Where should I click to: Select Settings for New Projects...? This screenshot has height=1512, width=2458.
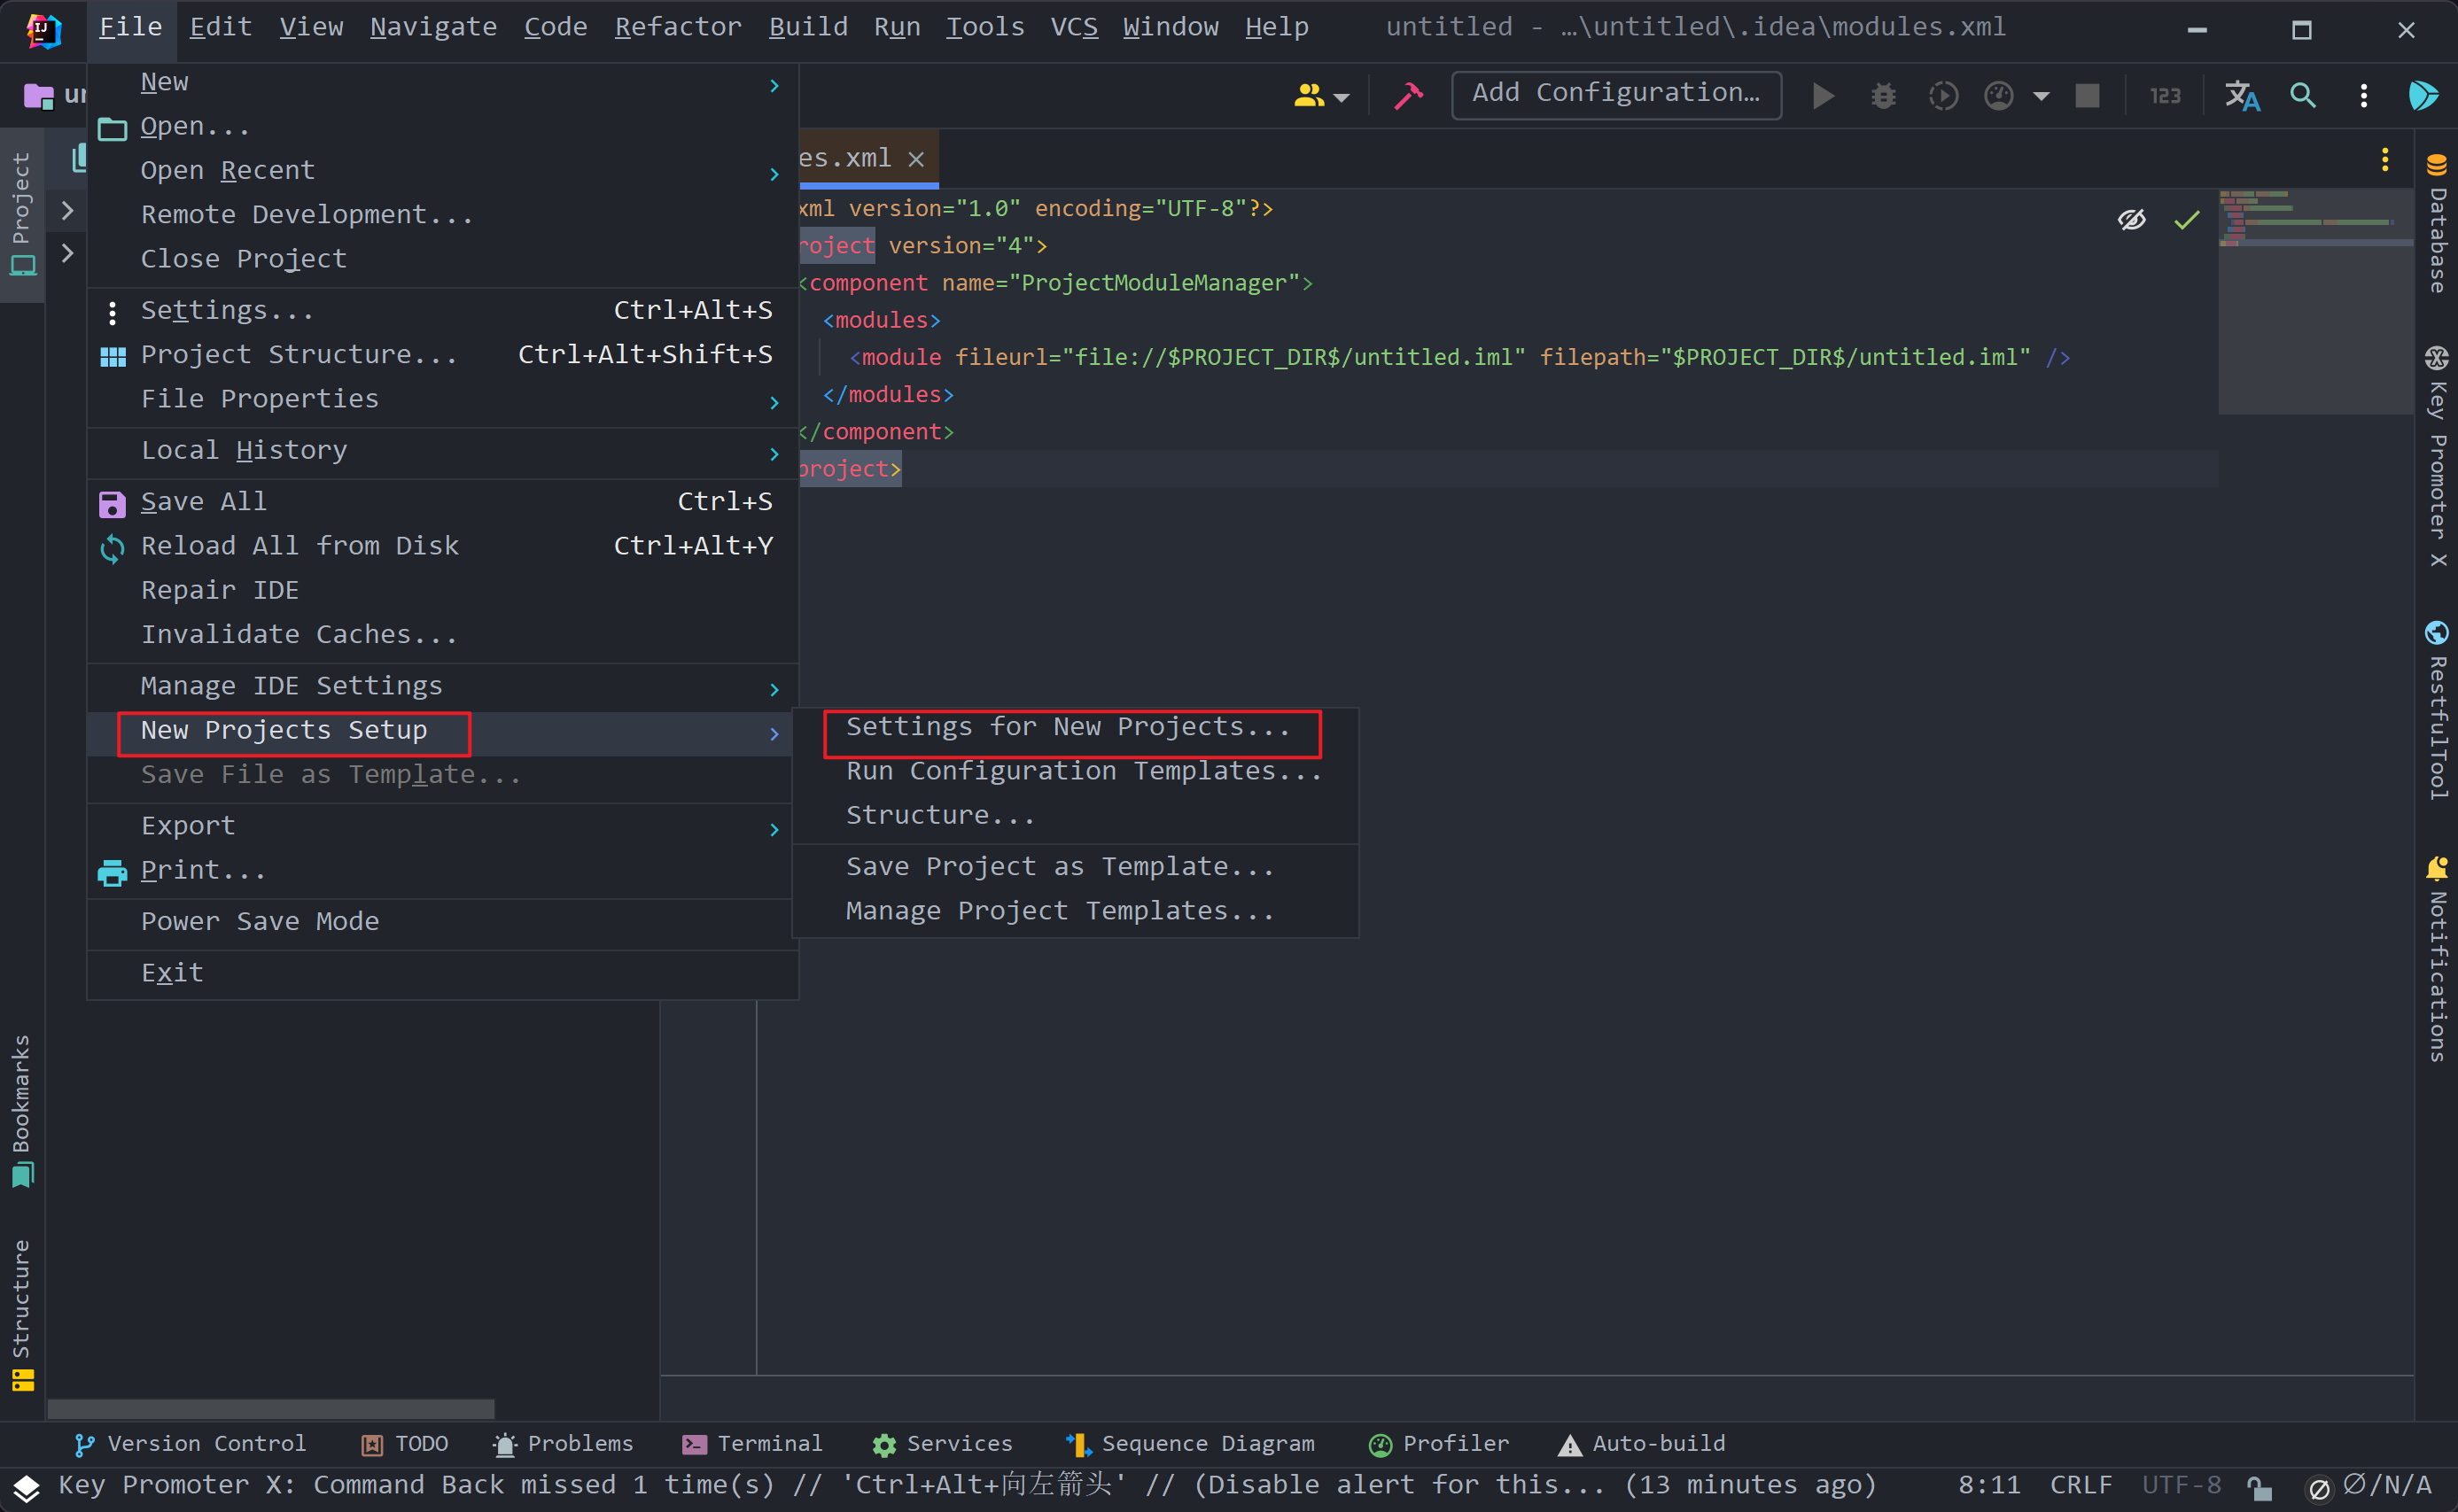click(1069, 727)
